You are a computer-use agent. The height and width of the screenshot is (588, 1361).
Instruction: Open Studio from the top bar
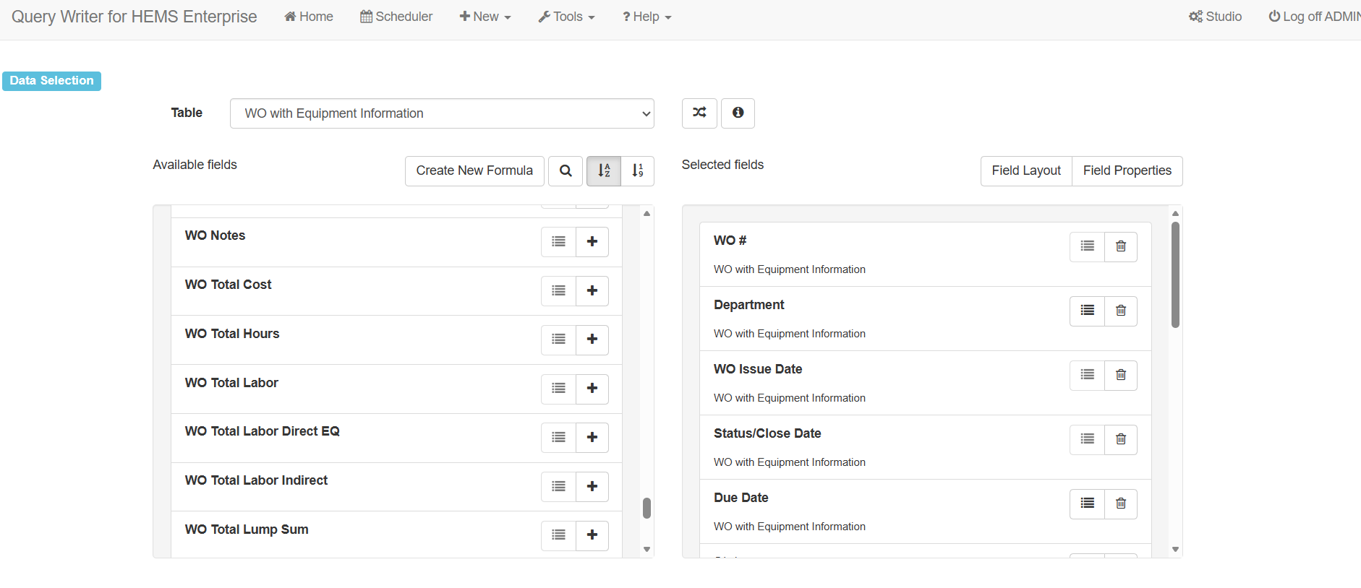pyautogui.click(x=1216, y=17)
